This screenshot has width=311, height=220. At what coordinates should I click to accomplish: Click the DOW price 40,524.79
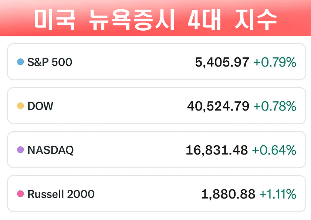(x=218, y=106)
